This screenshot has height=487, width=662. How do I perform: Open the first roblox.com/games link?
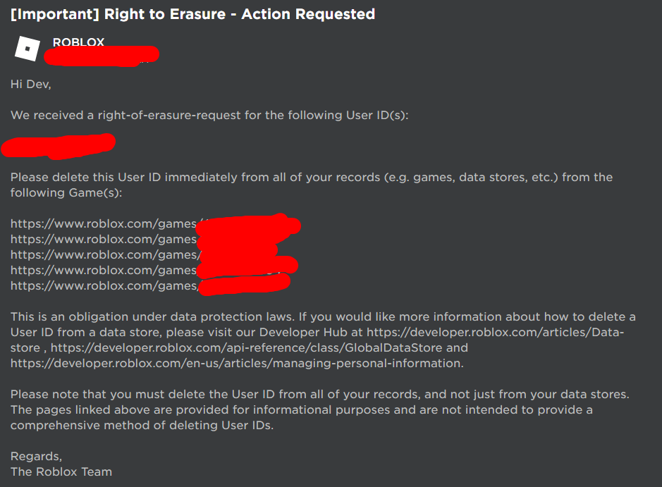pyautogui.click(x=155, y=223)
